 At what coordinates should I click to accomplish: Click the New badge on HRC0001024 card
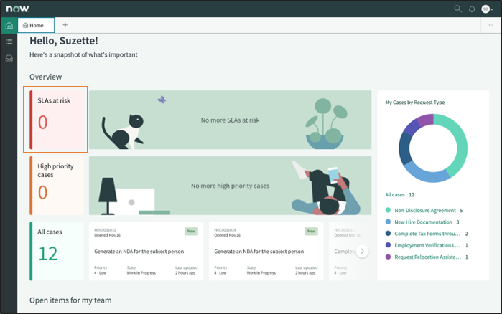[x=311, y=231]
